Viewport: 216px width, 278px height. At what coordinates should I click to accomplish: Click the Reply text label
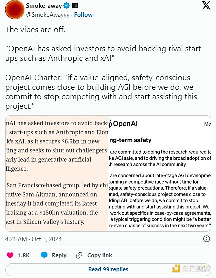click(59, 255)
